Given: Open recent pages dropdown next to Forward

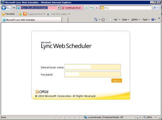Looking at the screenshot, I should coord(14,8).
